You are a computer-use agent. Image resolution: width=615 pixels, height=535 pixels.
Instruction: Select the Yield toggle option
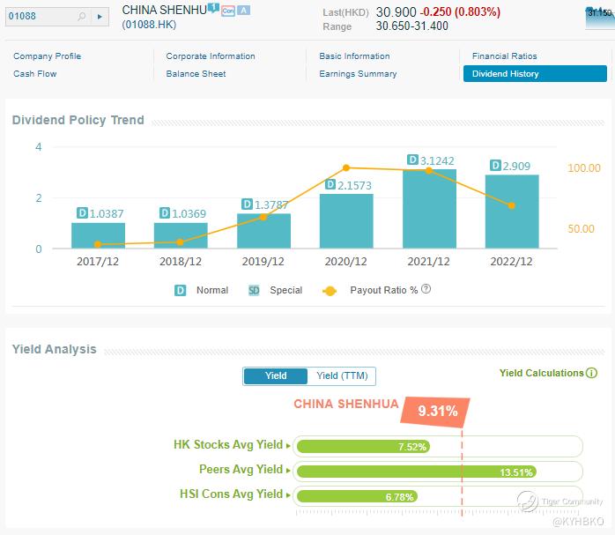[x=275, y=376]
